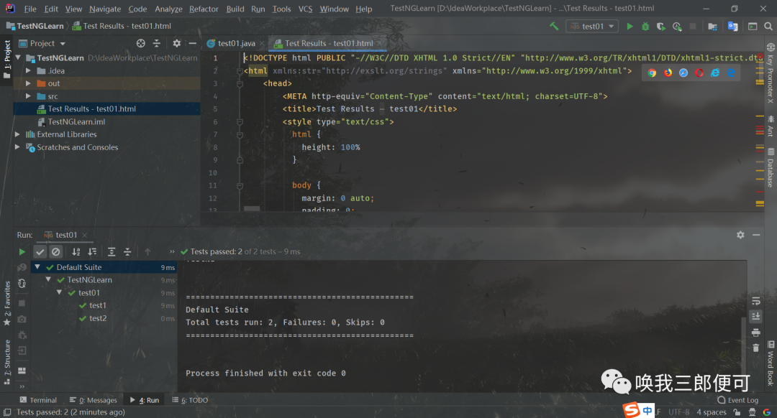This screenshot has height=418, width=777.
Task: Collapse all in Project panel header
Action: 157,44
